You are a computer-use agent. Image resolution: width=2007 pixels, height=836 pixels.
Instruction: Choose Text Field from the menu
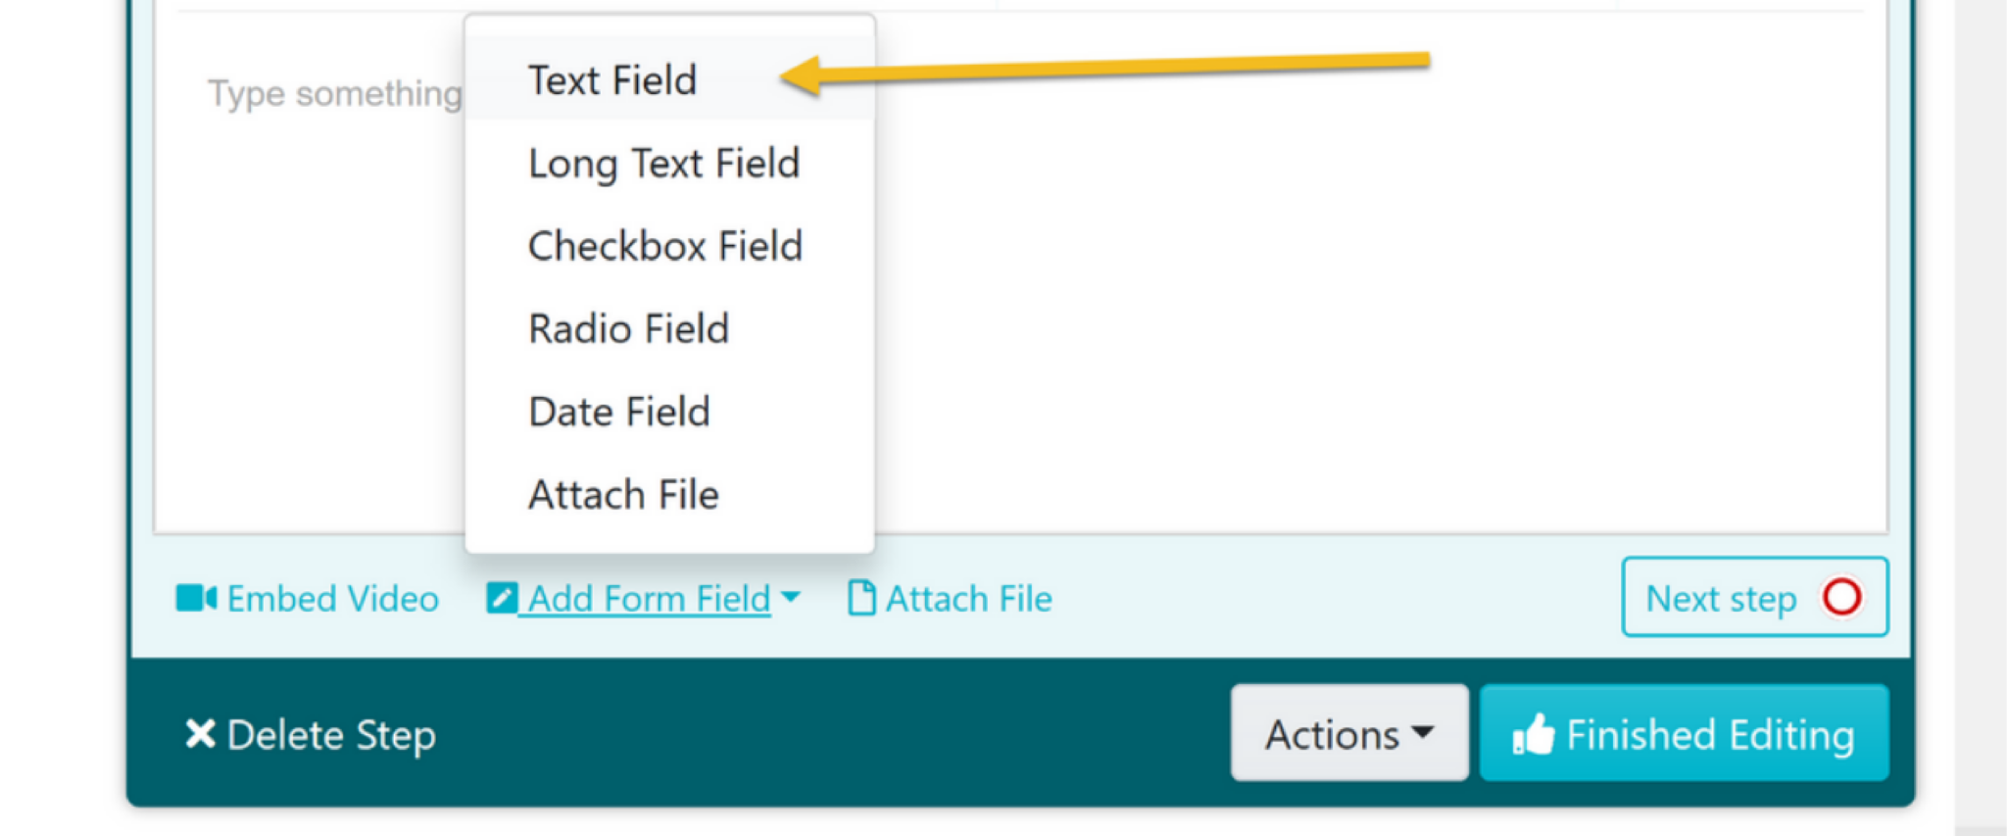pyautogui.click(x=669, y=79)
